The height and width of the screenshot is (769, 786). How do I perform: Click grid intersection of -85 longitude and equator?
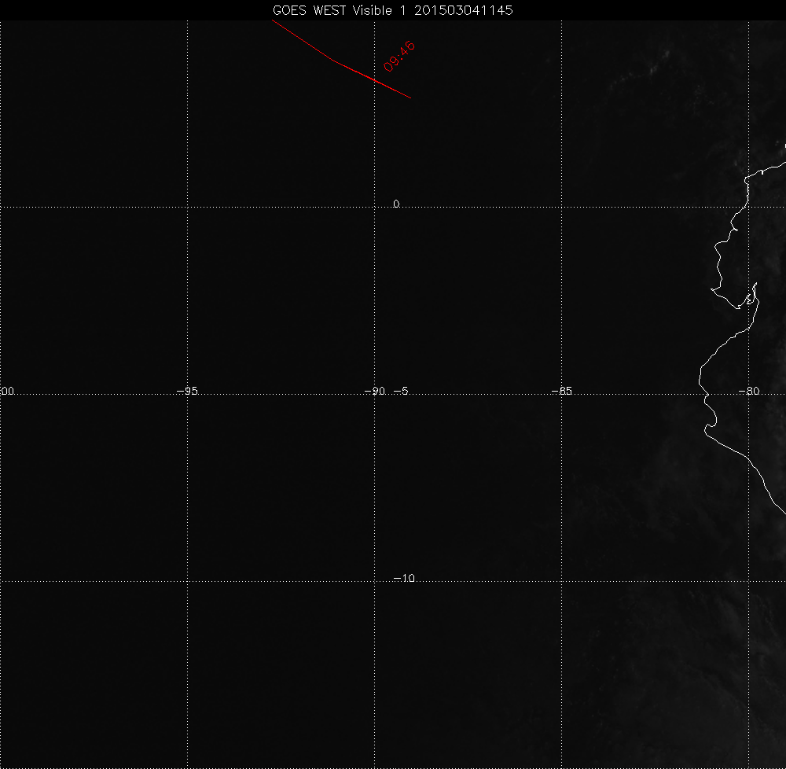coord(562,208)
